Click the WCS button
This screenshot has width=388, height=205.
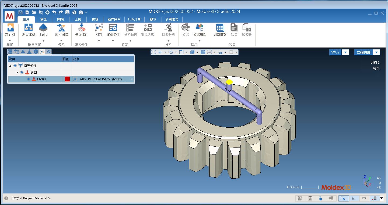[335, 52]
